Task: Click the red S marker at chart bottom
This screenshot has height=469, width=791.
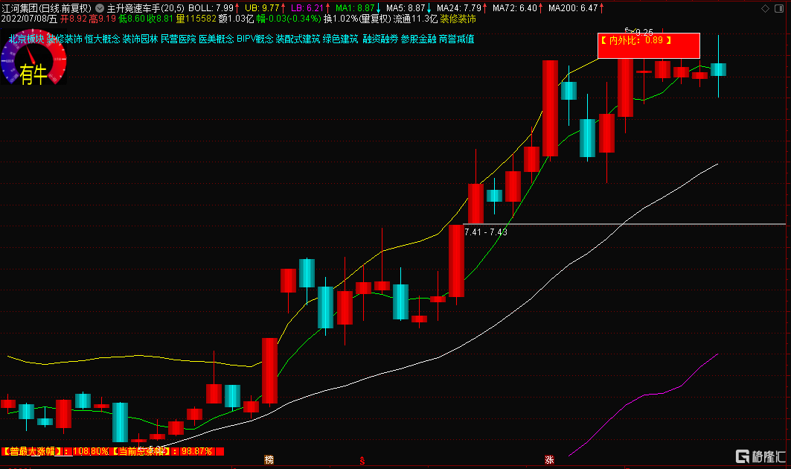Action: tap(362, 460)
